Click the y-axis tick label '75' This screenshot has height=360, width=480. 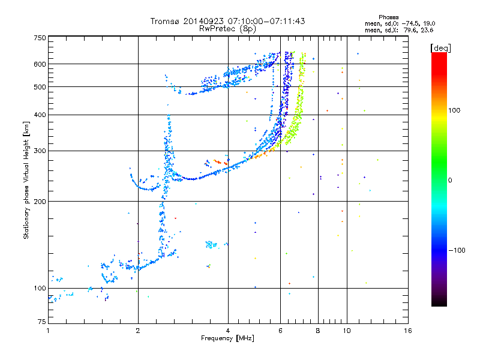coord(42,322)
